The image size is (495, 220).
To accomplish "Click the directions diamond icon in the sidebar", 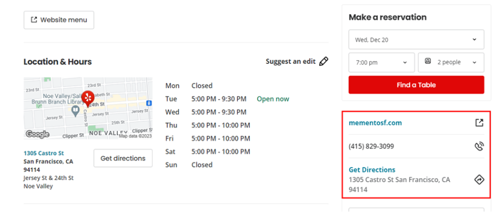I will click(x=479, y=179).
